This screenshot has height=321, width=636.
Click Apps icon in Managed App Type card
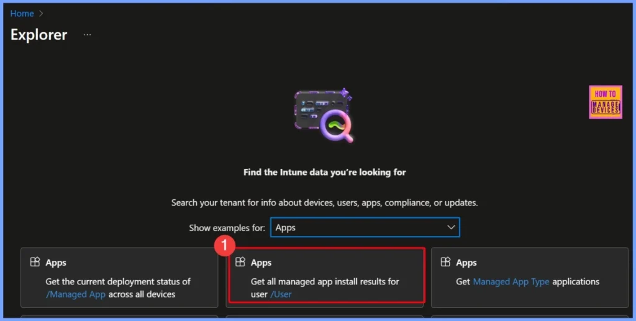point(446,262)
